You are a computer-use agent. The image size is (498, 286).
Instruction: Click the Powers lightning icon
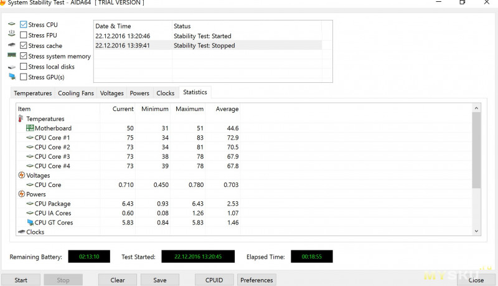click(x=22, y=194)
